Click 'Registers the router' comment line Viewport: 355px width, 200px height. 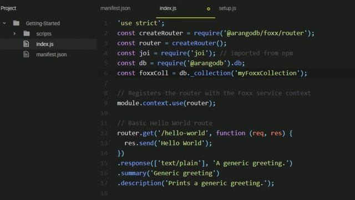[214, 93]
